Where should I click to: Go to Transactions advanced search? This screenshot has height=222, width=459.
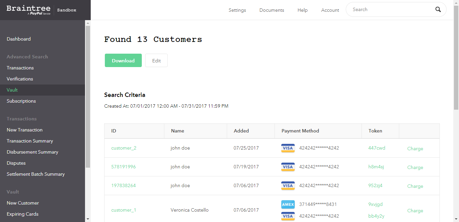[x=20, y=68]
